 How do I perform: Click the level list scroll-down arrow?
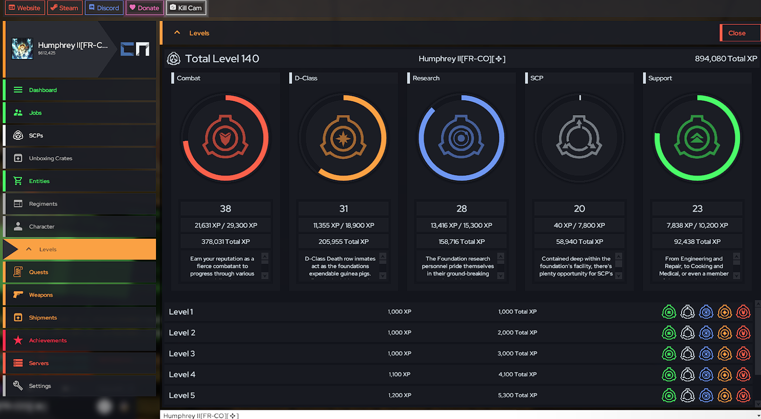click(758, 404)
